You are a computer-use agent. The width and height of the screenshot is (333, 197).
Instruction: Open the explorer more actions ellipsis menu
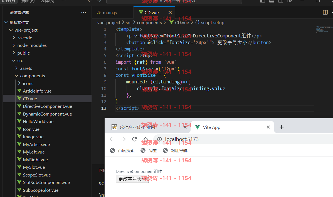click(83, 12)
